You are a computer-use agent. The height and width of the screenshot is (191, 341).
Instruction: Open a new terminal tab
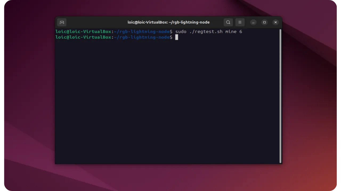pyautogui.click(x=62, y=22)
